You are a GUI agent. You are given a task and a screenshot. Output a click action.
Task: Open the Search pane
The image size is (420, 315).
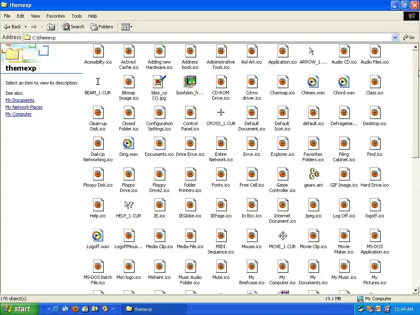point(73,27)
